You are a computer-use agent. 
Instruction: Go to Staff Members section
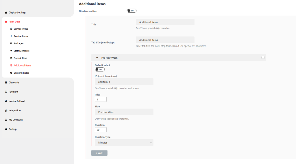pyautogui.click(x=21, y=51)
